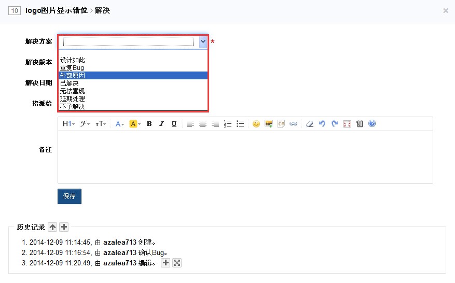Click the 确认Bug history entry

click(94, 252)
